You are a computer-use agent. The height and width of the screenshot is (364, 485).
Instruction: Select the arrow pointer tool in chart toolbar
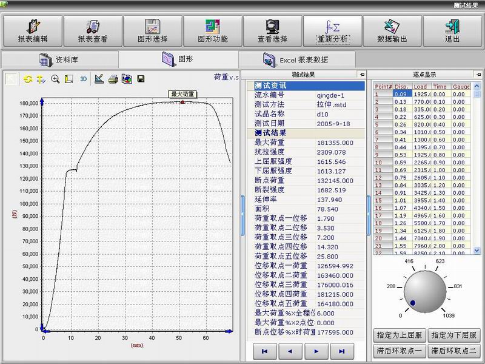pyautogui.click(x=12, y=79)
